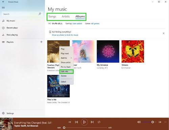169x130 pixels.
Task: Click the device icon beside Not finding everything
Action: [x=50, y=32]
